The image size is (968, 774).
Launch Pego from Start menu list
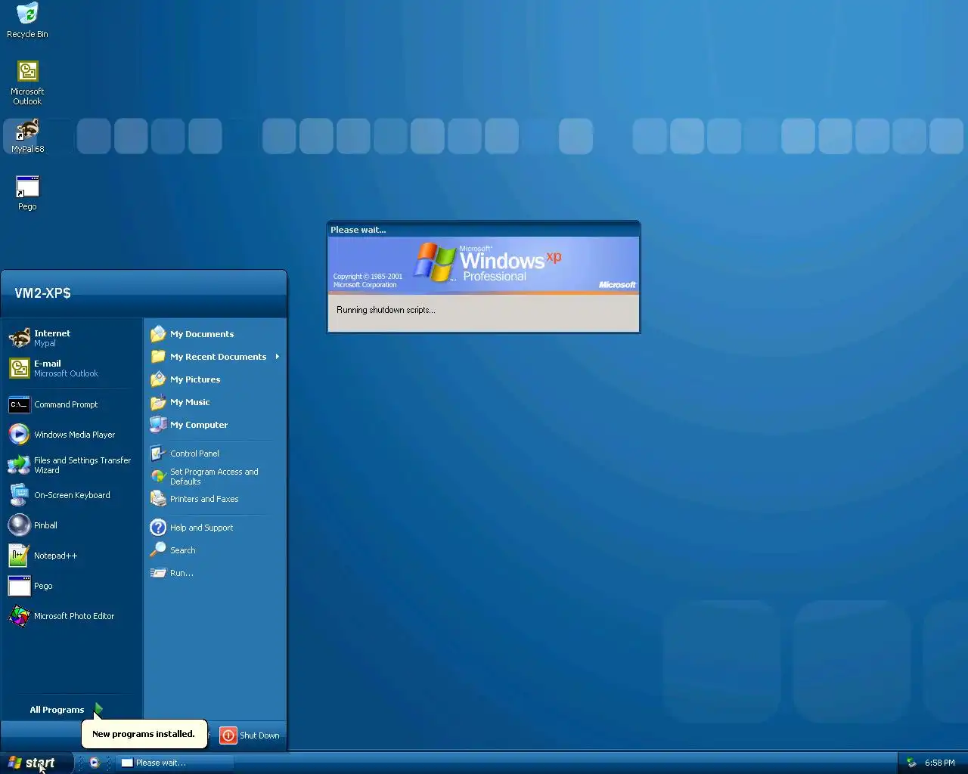point(72,586)
